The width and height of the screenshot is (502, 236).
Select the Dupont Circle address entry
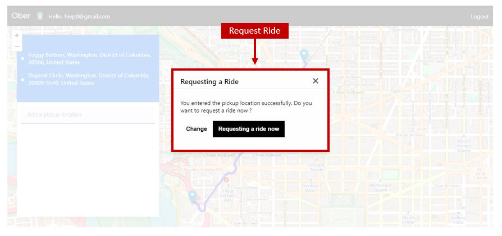pos(89,79)
